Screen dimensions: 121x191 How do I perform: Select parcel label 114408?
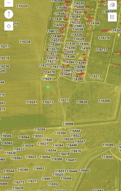pos(79,7)
